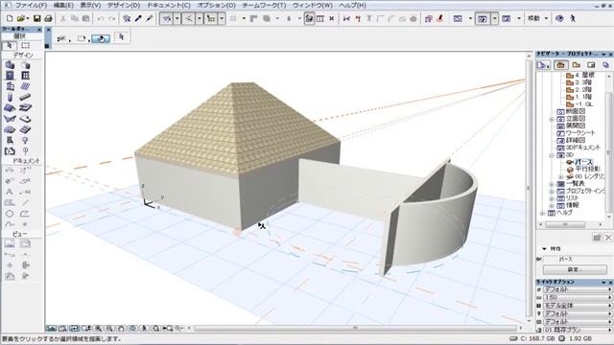Viewport: 614px width, 345px height.
Task: Click the walking figure 3D walk icon
Action: 573,18
